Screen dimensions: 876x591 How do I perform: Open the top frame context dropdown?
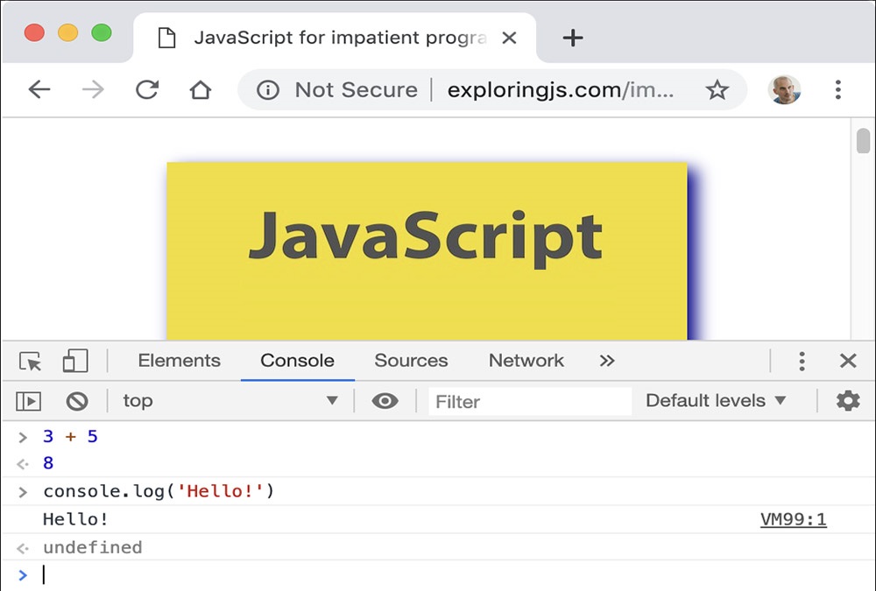tap(230, 401)
